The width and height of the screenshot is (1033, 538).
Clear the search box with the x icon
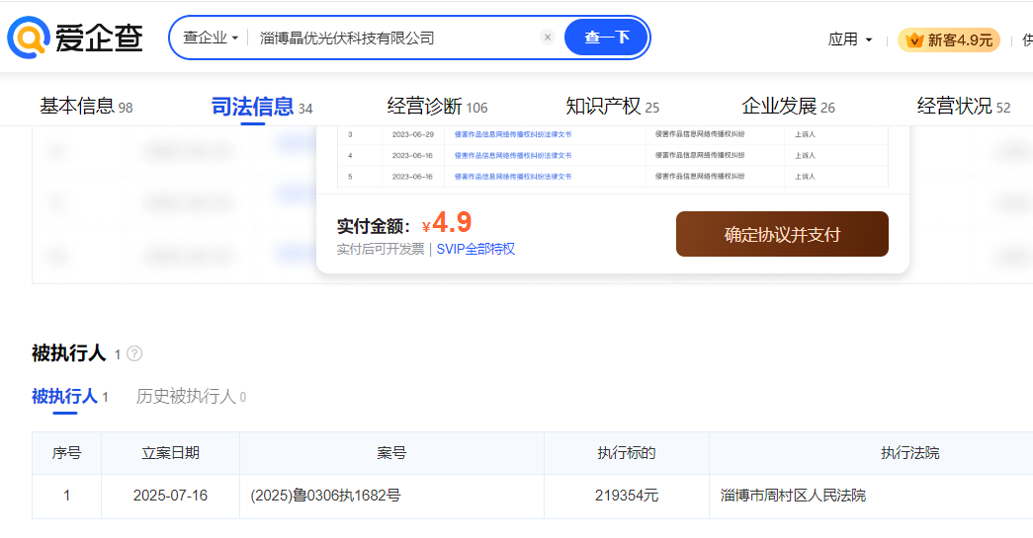tap(548, 38)
